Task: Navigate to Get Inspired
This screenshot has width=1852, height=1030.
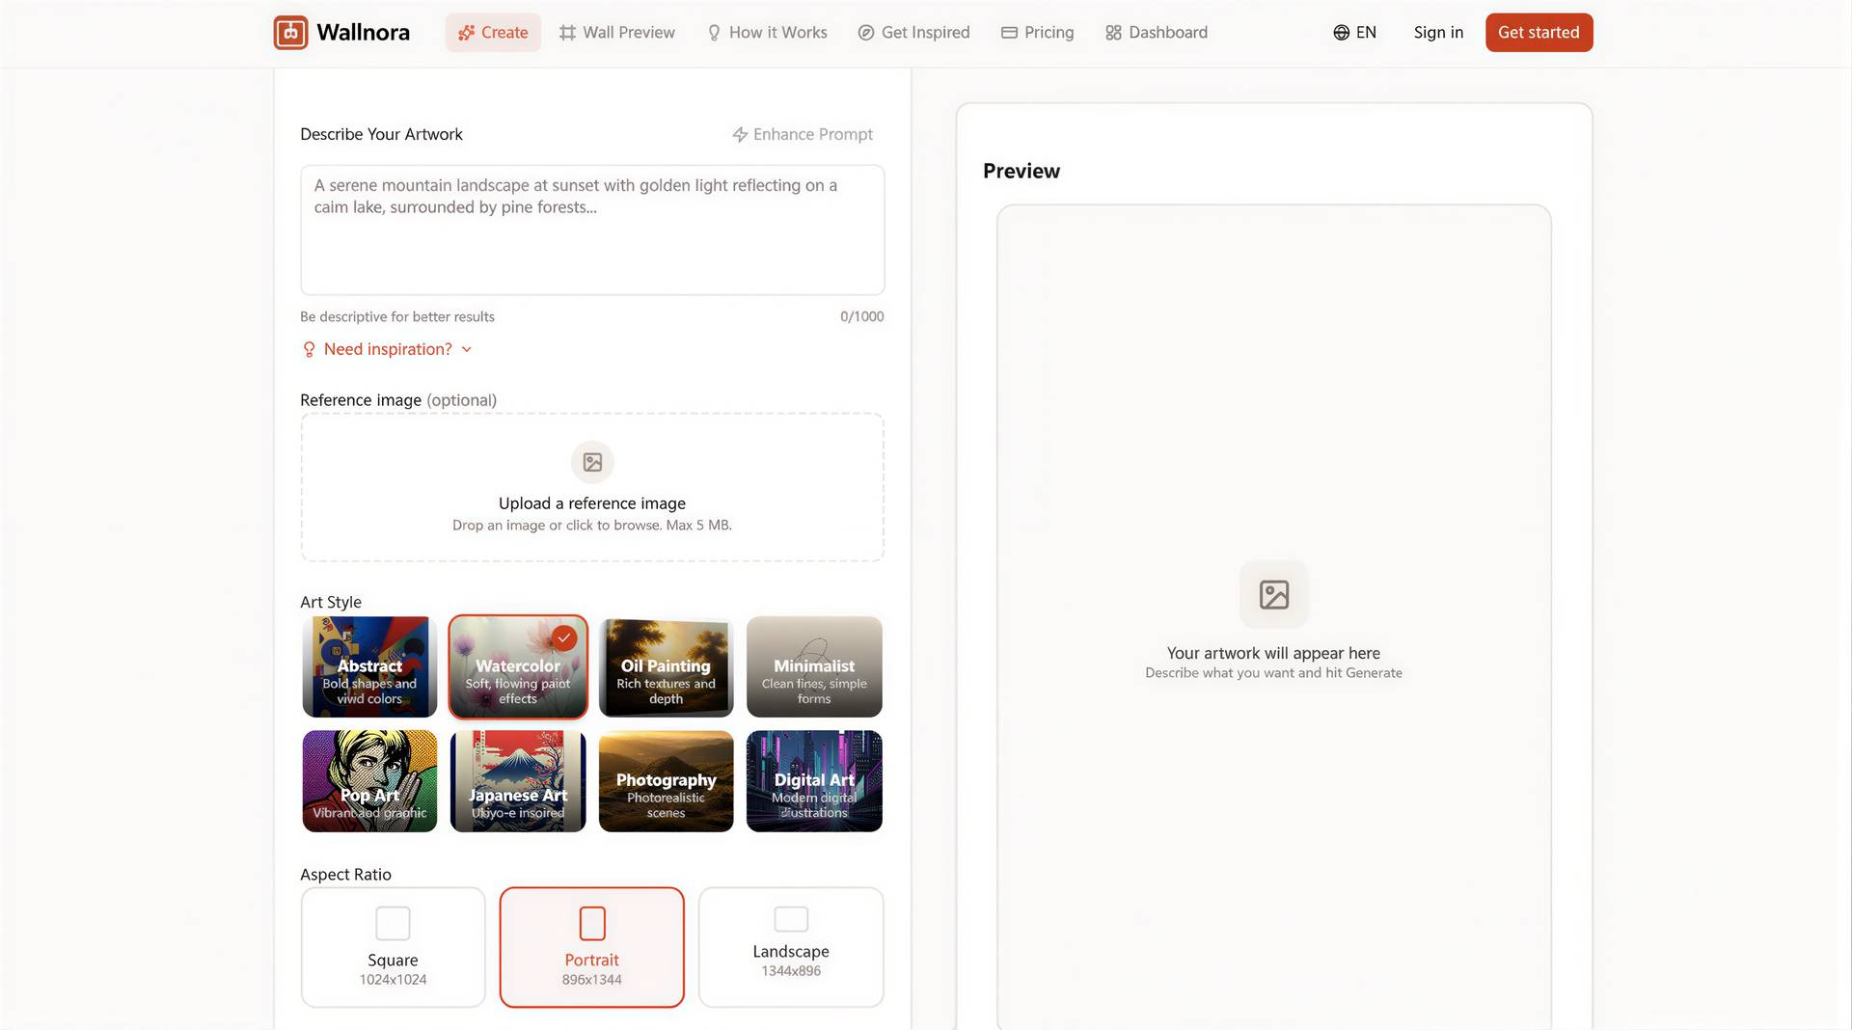Action: (913, 33)
